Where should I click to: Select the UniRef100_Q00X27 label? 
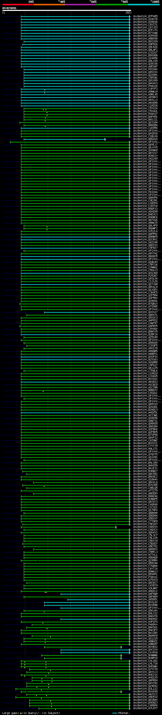145,312
